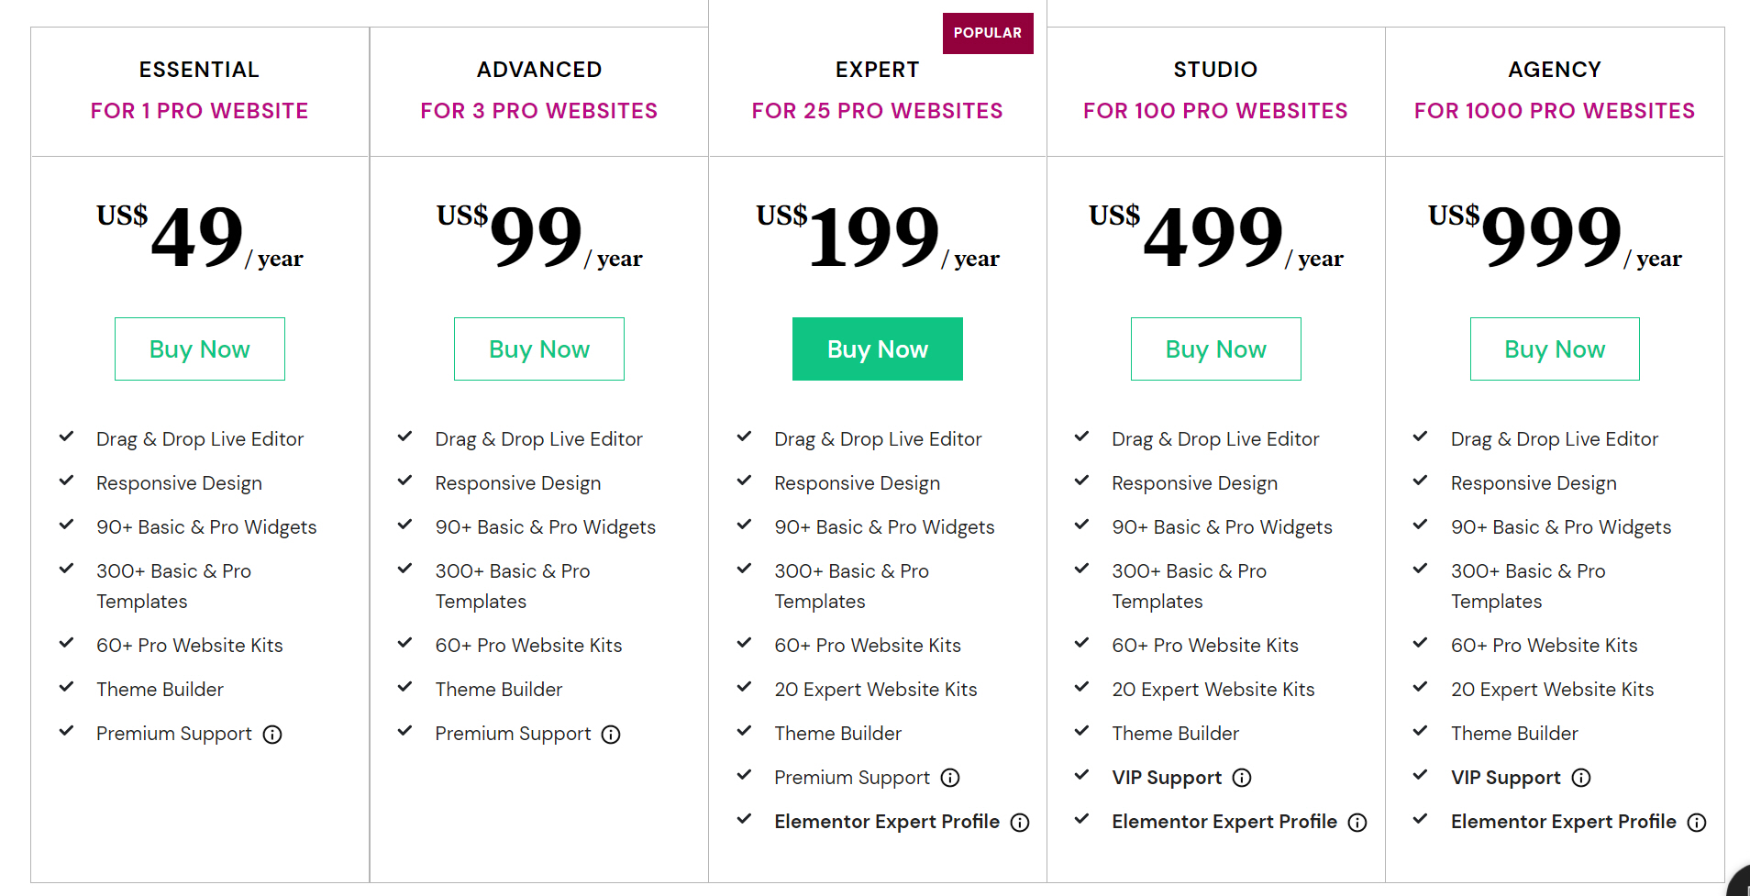Click the POPULAR badge above Expert
The width and height of the screenshot is (1750, 896).
pos(988,33)
